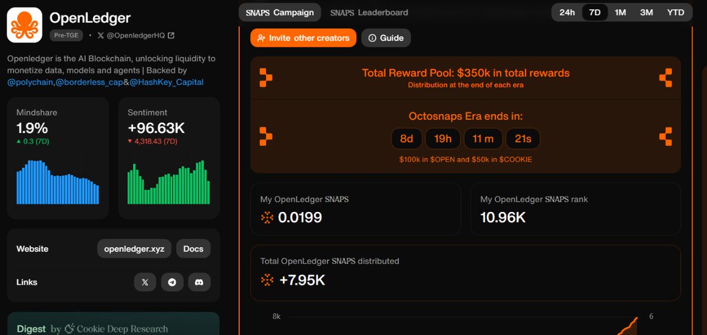The image size is (707, 335).
Task: Click the Octosnaps Era ends in heading
Action: tap(465, 117)
